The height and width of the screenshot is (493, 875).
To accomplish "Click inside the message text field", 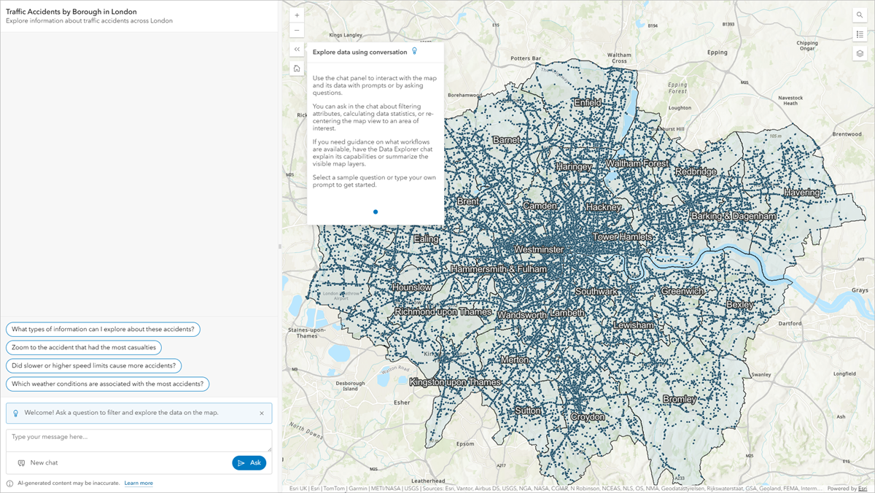I will tap(139, 440).
